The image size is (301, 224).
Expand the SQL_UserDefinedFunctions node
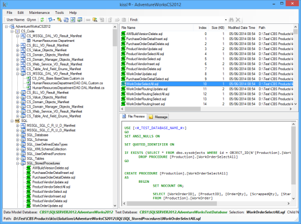tap(18, 154)
